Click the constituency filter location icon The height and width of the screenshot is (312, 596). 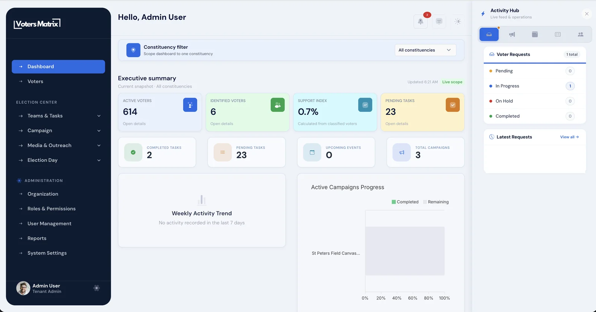pos(133,50)
